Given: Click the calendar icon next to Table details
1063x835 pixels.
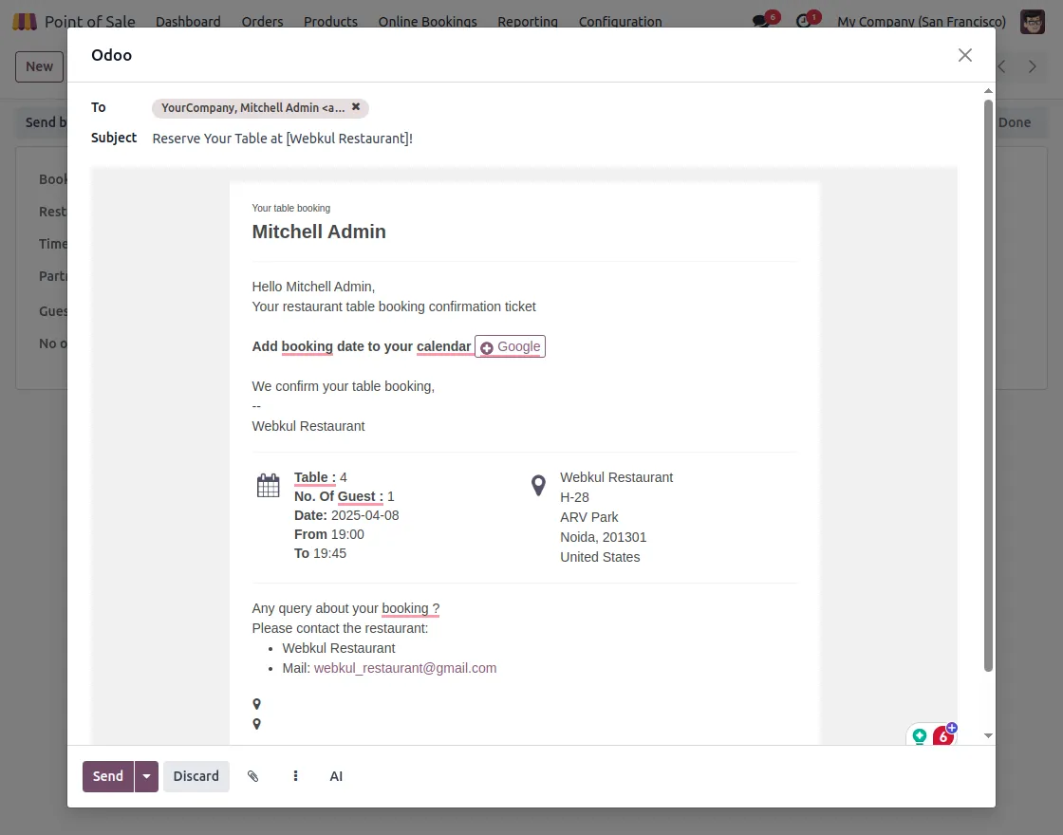Looking at the screenshot, I should 269,484.
